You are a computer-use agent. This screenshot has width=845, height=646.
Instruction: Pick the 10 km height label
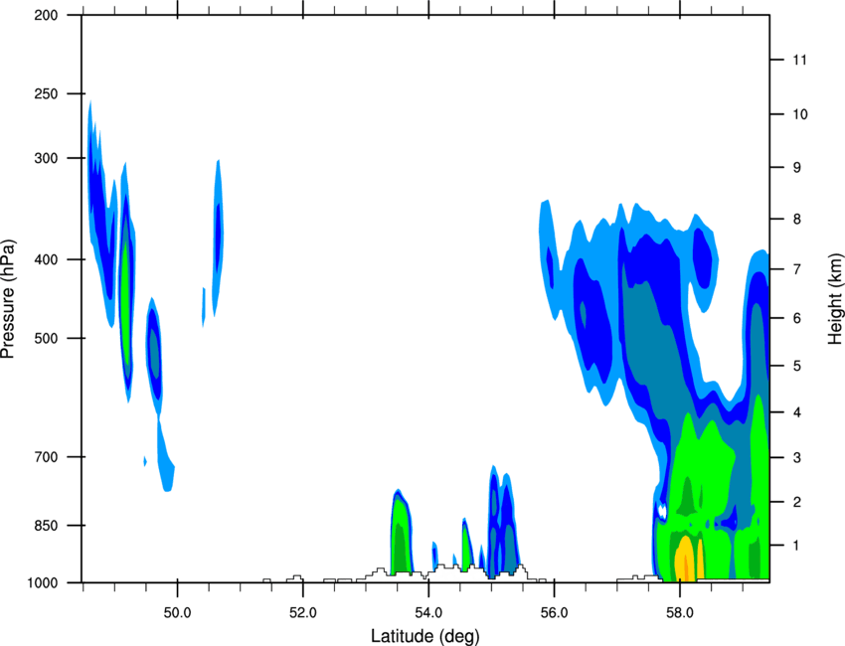(800, 114)
